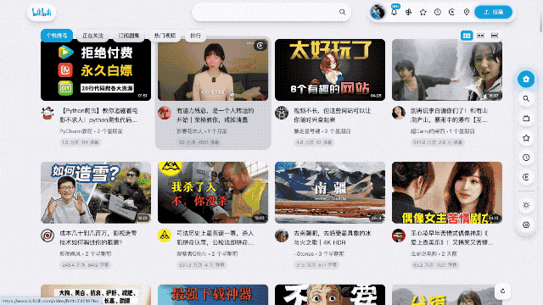Open the red avatar beside the 王心凌早年 title
The height and width of the screenshot is (305, 543).
(x=399, y=236)
